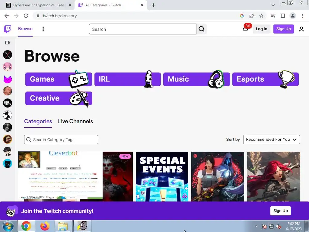309x232 pixels.
Task: Open the Windows Start menu
Action: (8, 226)
